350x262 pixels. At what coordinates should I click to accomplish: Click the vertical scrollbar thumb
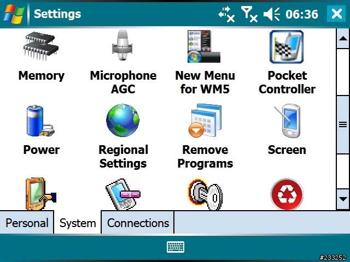click(343, 124)
